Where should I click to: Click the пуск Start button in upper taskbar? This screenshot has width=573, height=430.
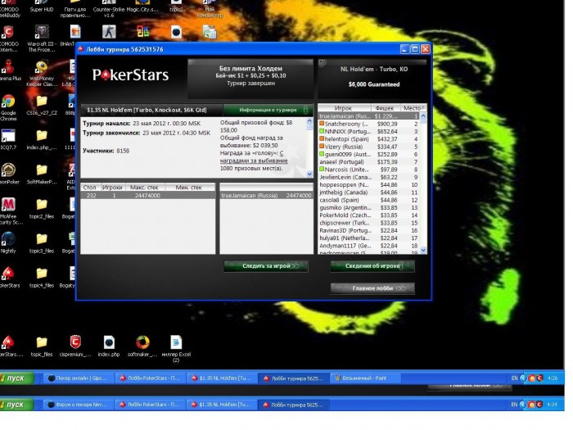pos(16,378)
